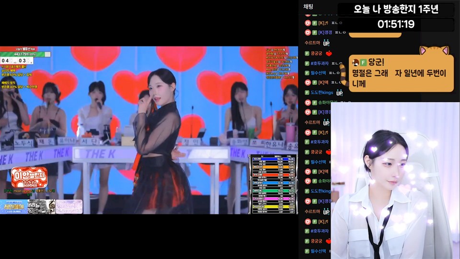Click the cat ears on the chat bubble
This screenshot has width=460, height=259.
point(434,50)
